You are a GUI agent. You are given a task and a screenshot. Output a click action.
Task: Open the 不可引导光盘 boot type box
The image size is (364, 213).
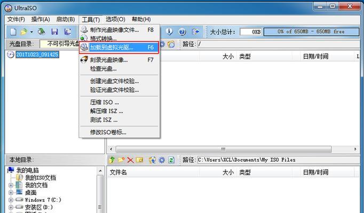click(59, 44)
